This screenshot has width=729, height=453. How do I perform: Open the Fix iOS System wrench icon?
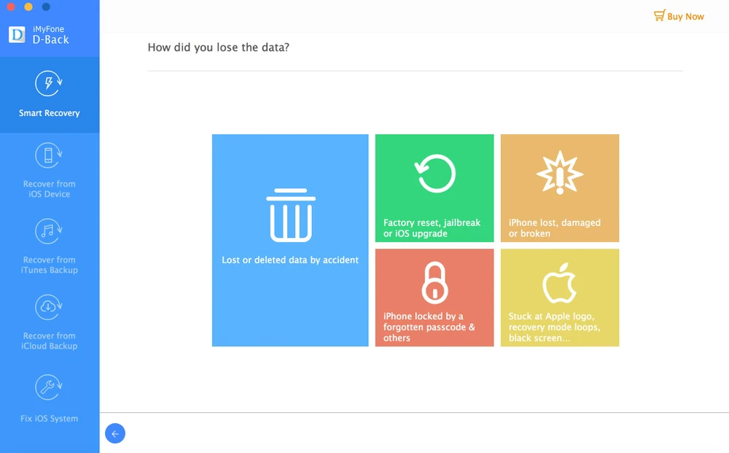click(x=49, y=387)
